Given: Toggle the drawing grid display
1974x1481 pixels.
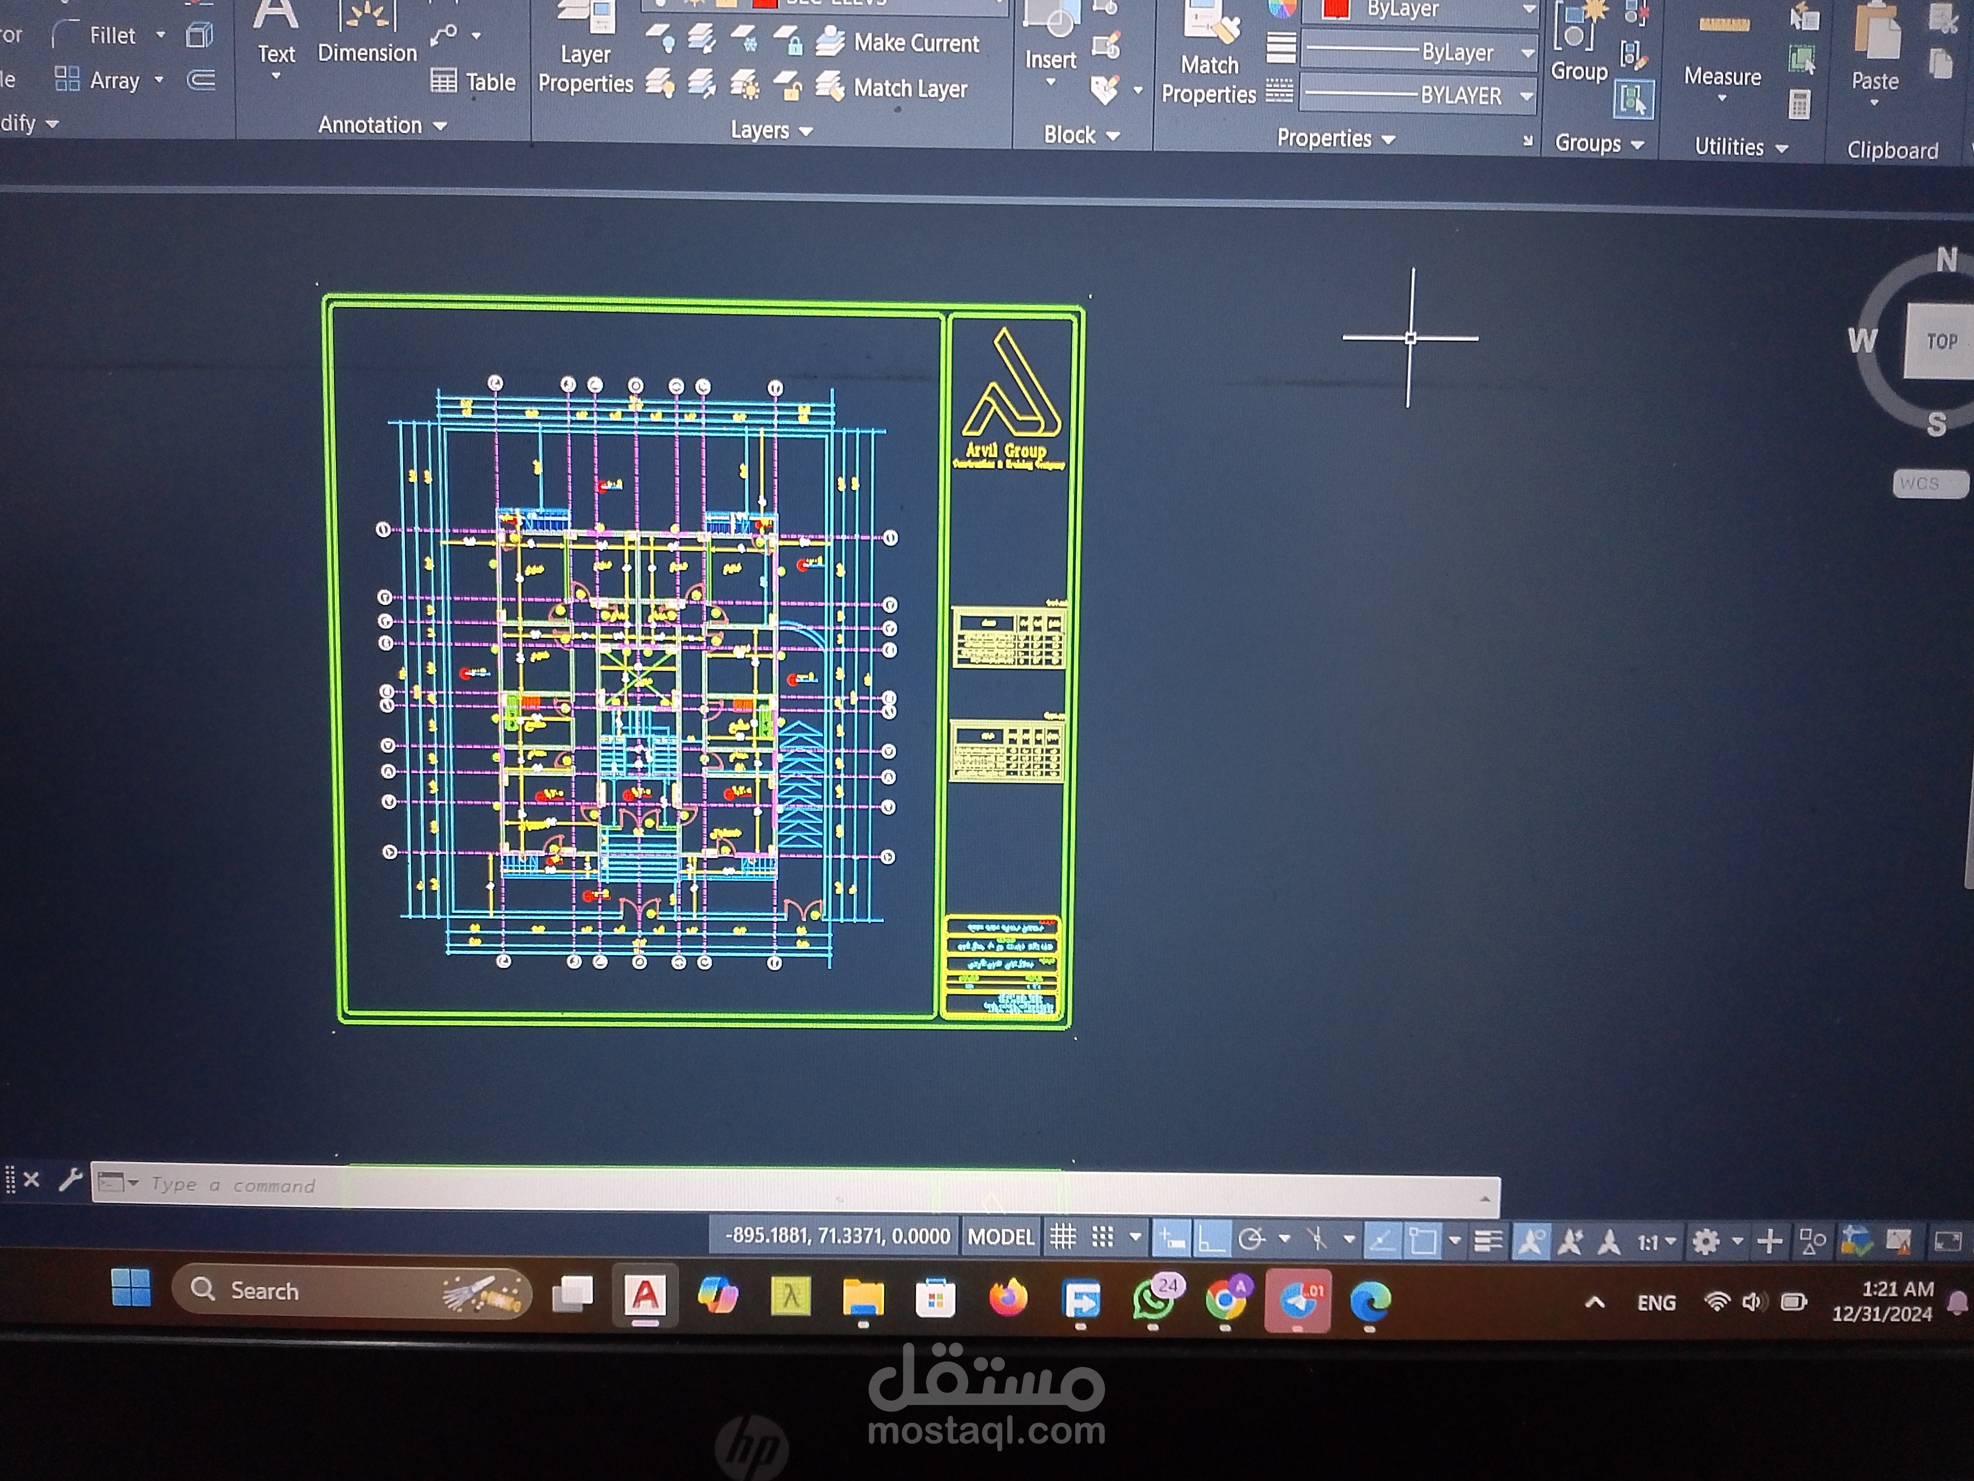Looking at the screenshot, I should coord(1063,1237).
